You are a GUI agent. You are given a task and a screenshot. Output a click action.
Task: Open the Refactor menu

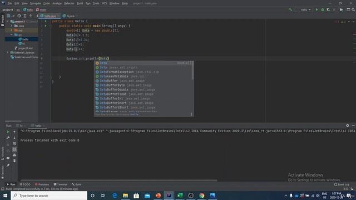tap(69, 3)
